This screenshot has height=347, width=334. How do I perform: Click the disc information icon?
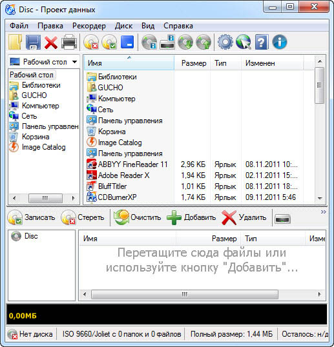(x=149, y=42)
